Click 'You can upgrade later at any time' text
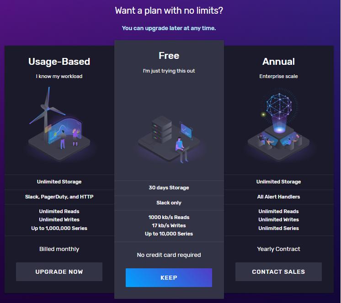 (x=169, y=28)
